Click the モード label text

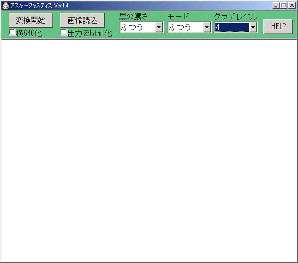178,17
